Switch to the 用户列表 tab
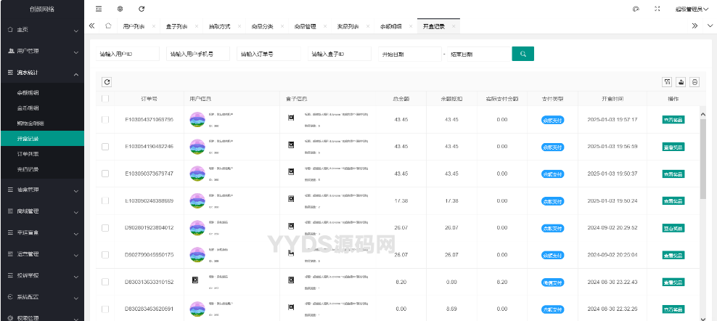This screenshot has height=321, width=717. tap(134, 27)
